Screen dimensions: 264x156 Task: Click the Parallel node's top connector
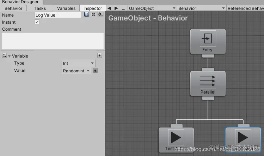click(x=208, y=70)
